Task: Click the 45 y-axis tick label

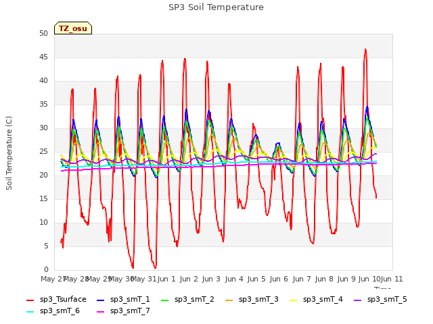Action: [x=43, y=57]
